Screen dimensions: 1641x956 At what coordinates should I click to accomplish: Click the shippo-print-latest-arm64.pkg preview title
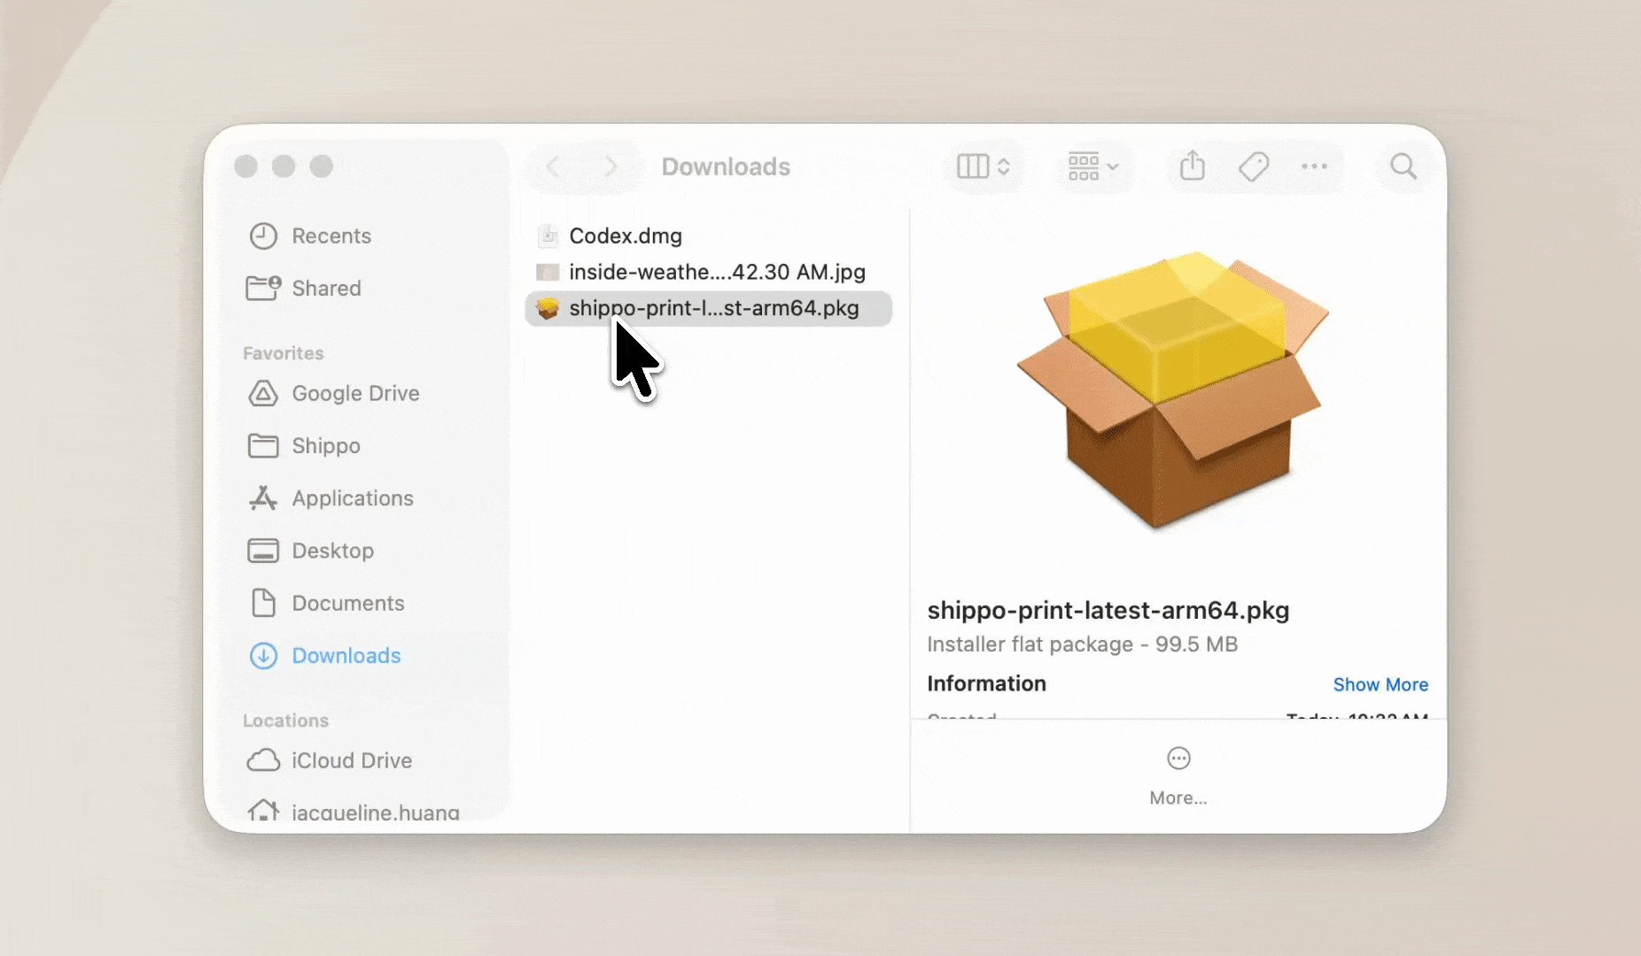[1108, 611]
